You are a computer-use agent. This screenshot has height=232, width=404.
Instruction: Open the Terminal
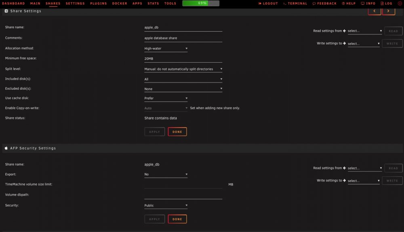click(x=295, y=3)
